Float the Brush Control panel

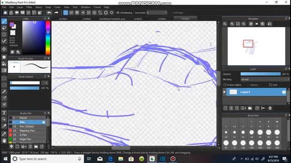coord(45,77)
